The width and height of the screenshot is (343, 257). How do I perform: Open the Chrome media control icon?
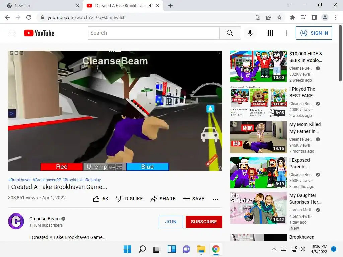pos(303,17)
